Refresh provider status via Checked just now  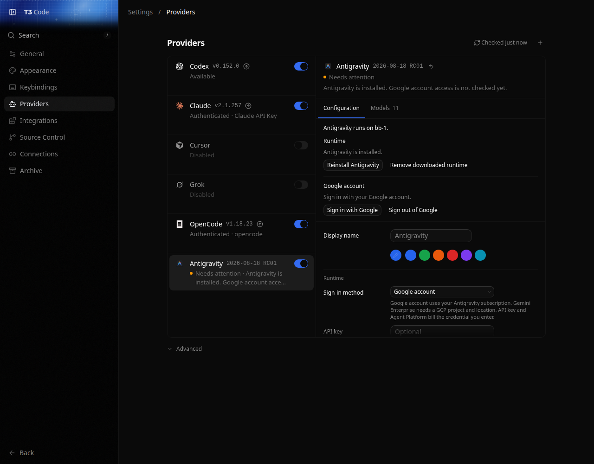click(x=500, y=43)
